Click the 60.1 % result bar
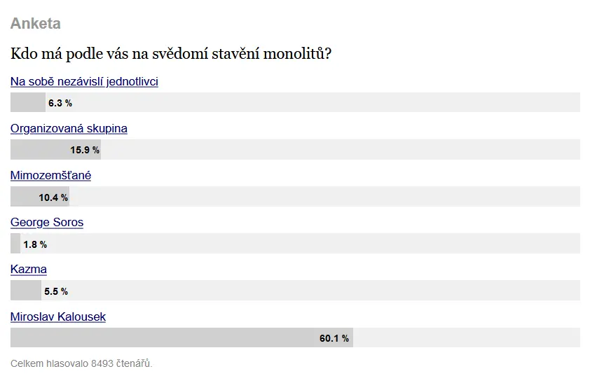This screenshot has width=590, height=376. pyautogui.click(x=295, y=337)
